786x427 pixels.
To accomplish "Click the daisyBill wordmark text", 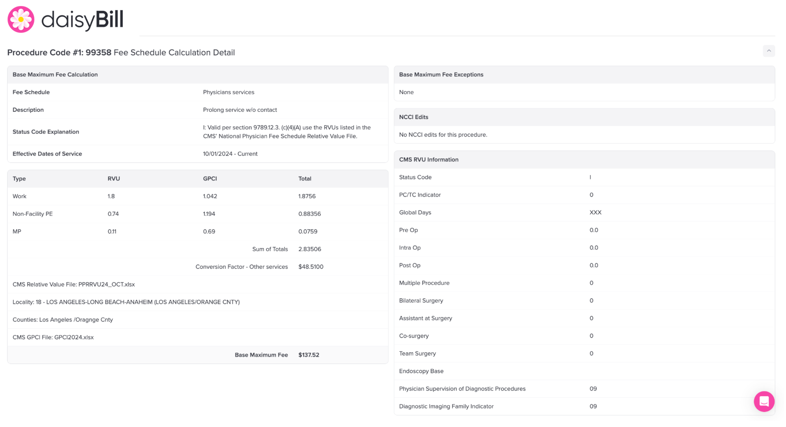I will tap(82, 20).
